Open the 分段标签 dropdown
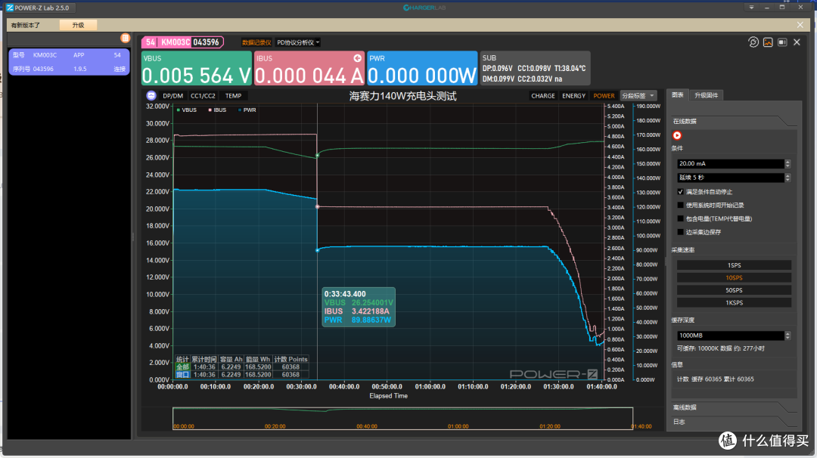 [x=638, y=96]
